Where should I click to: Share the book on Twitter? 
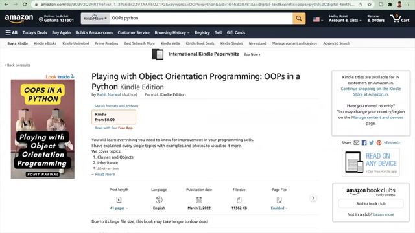(x=372, y=142)
